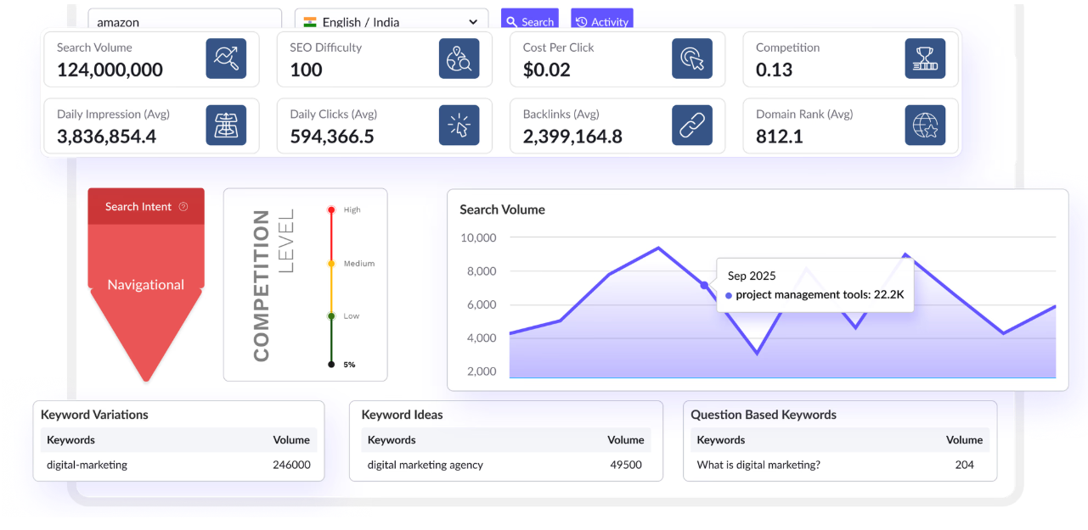Click the Search Volume chart title
The height and width of the screenshot is (530, 1088).
[x=503, y=209]
